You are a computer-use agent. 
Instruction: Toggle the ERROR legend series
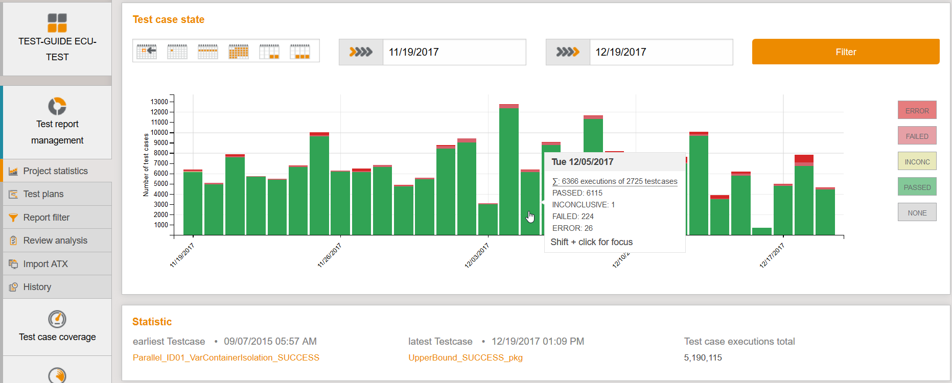click(917, 110)
